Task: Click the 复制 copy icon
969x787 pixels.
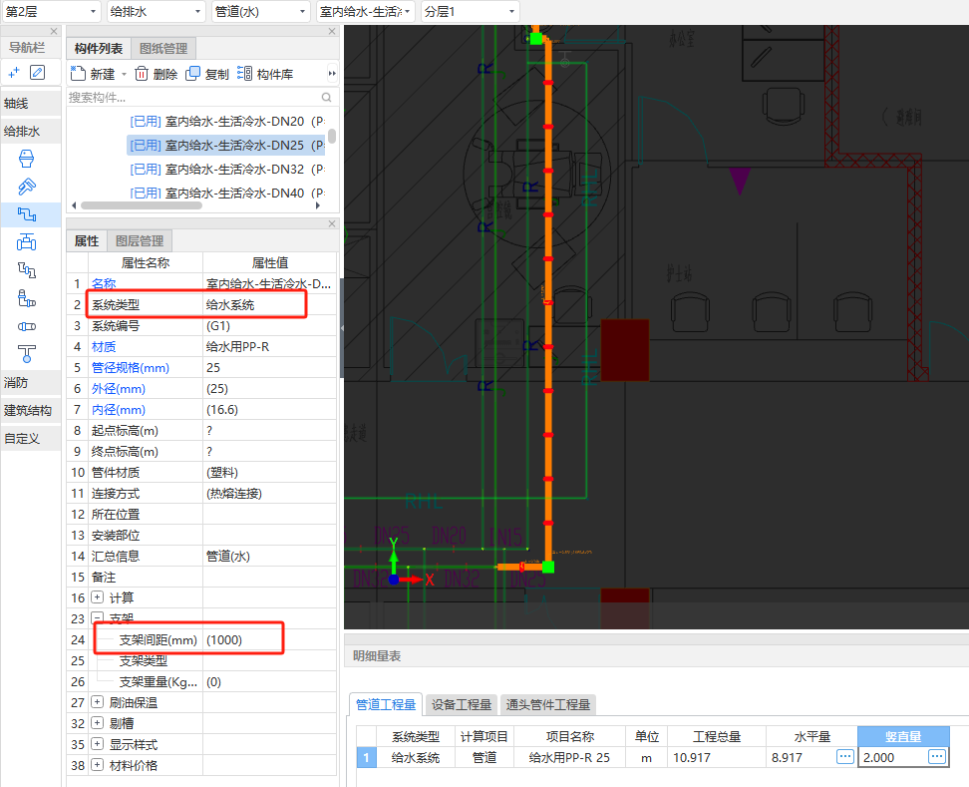Action: (x=192, y=74)
